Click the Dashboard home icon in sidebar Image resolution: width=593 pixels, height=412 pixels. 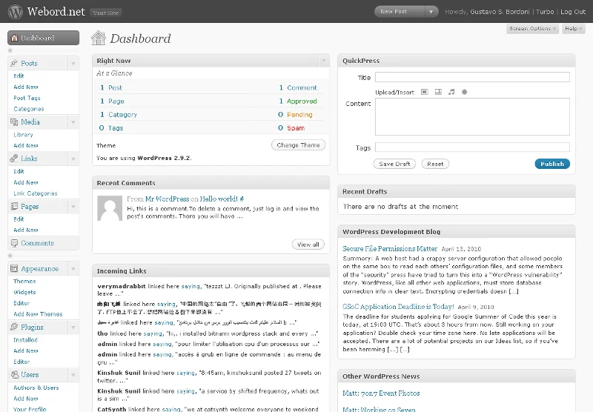click(x=14, y=38)
